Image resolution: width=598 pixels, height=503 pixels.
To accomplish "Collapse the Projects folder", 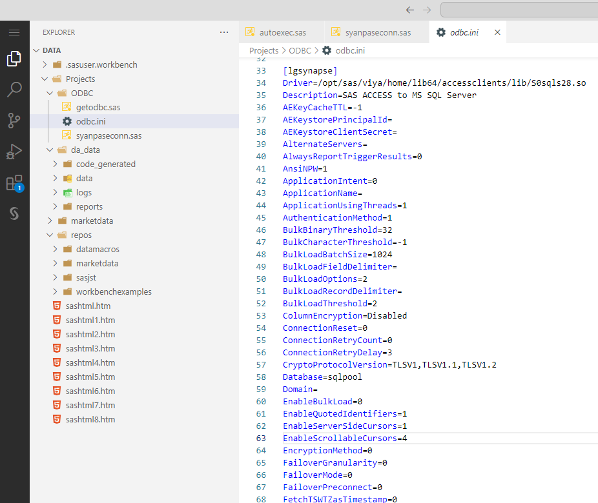I will 43,78.
